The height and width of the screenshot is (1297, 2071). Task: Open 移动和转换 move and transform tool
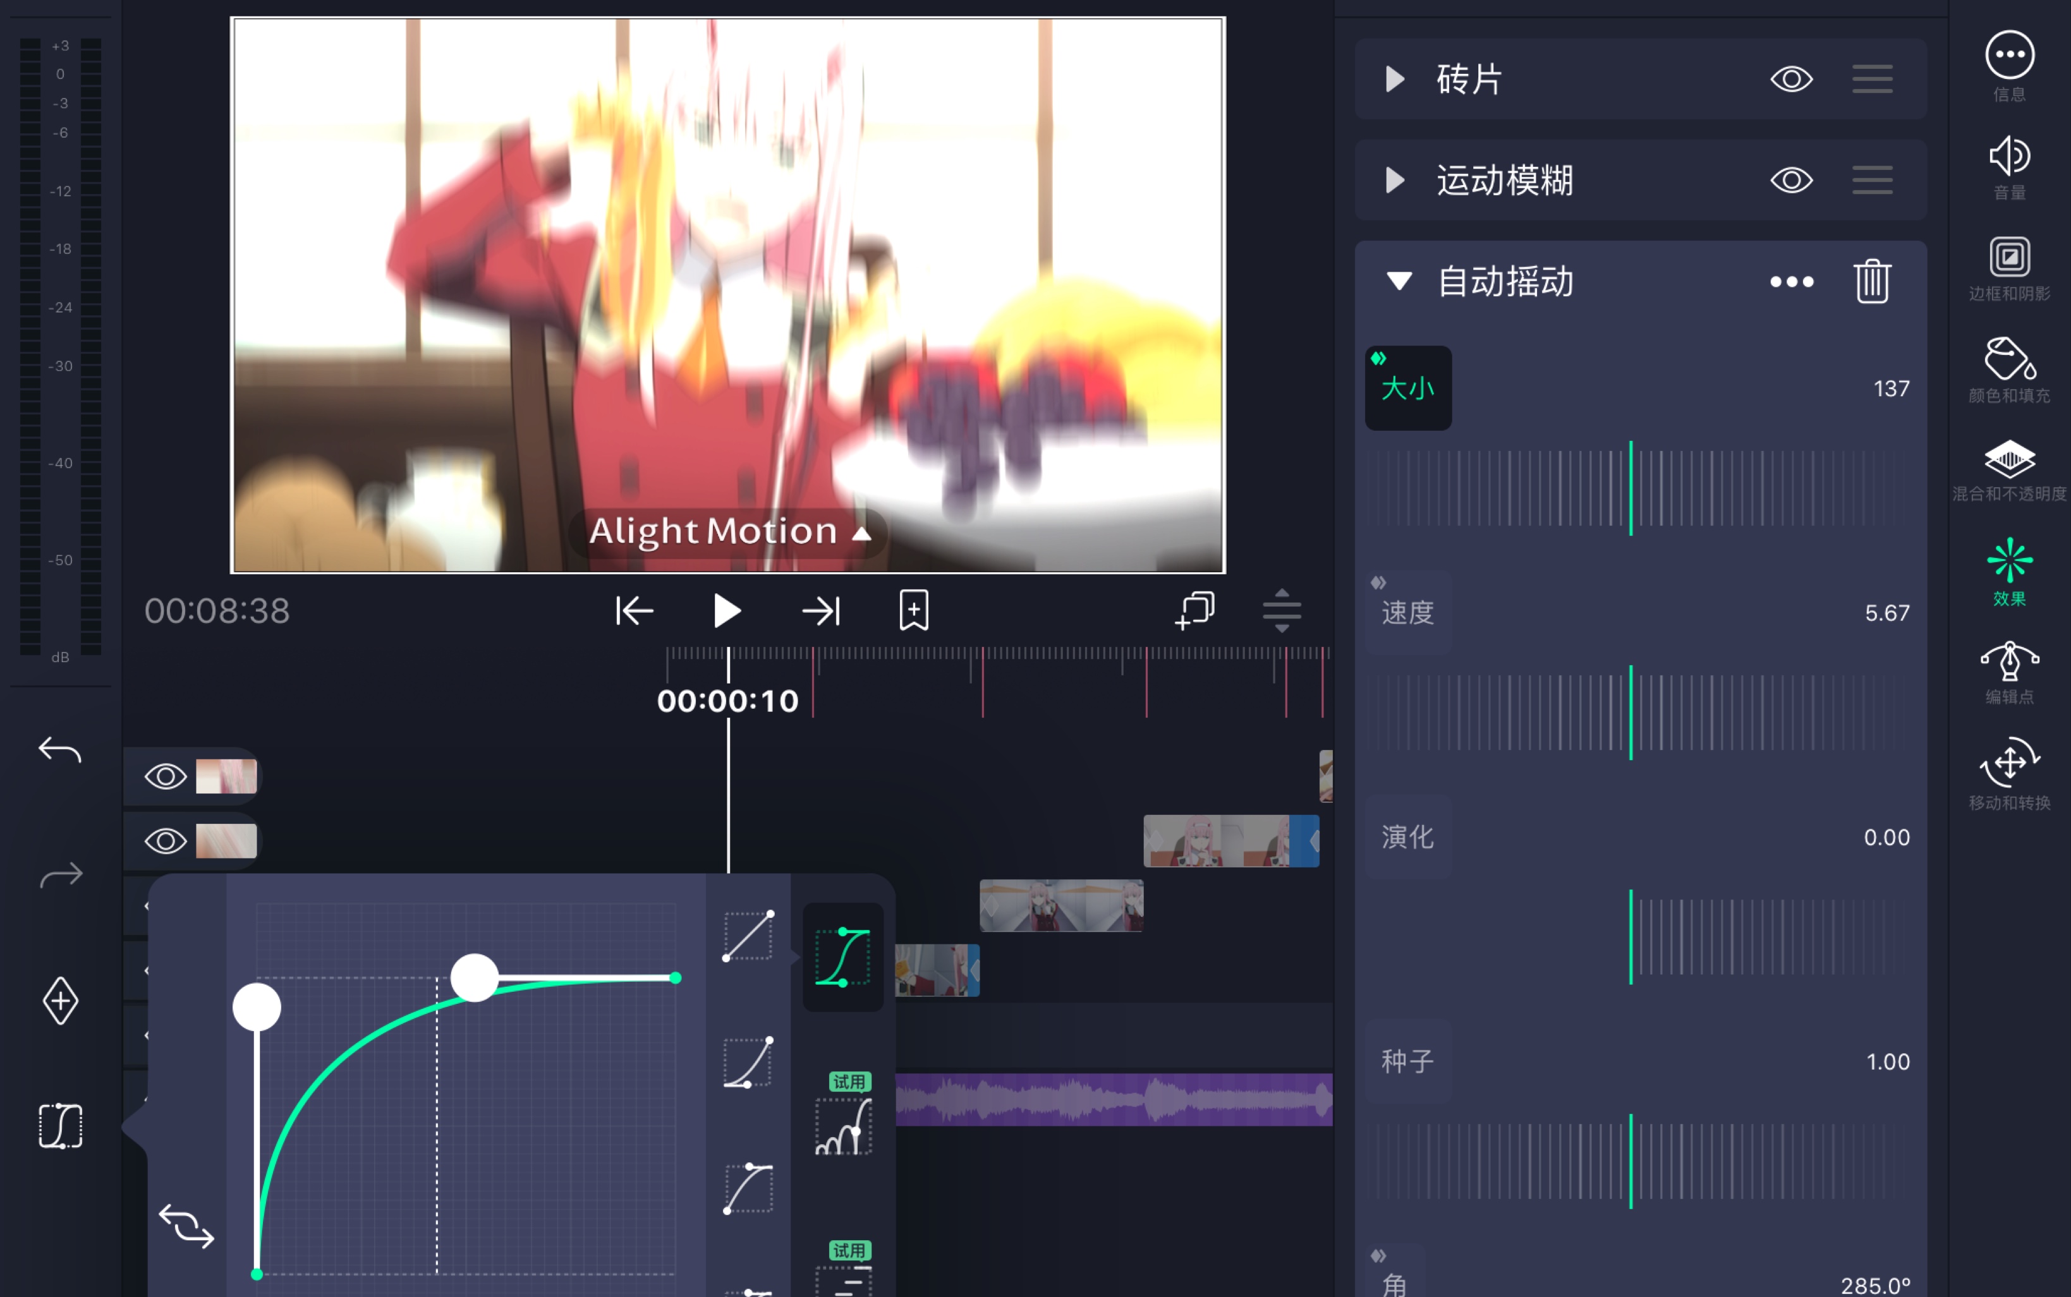[2009, 762]
